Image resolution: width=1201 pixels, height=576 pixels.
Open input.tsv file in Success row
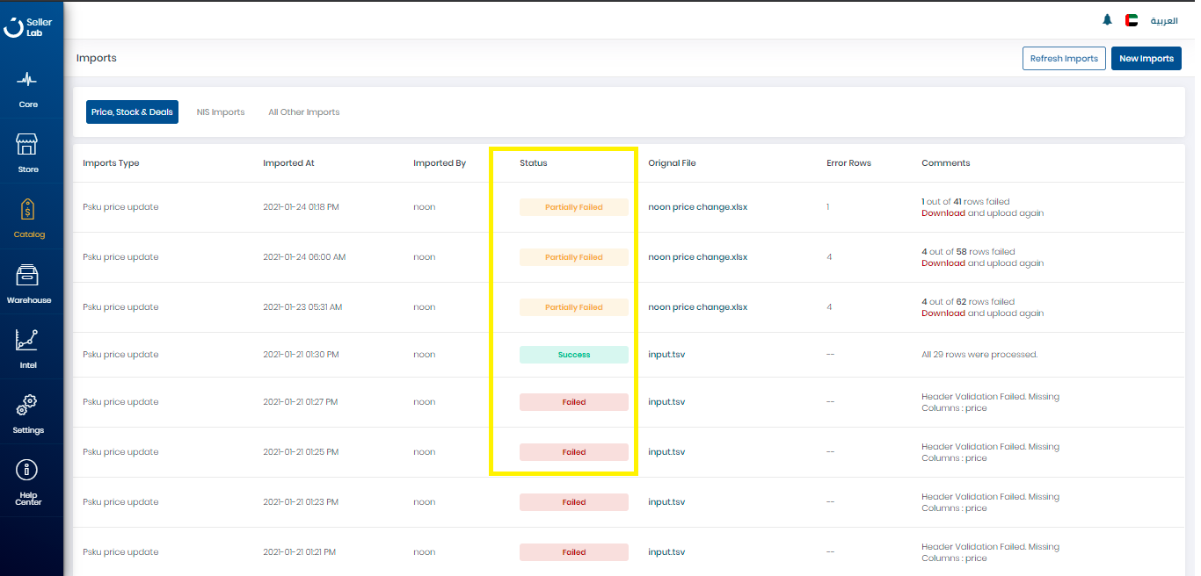point(666,355)
